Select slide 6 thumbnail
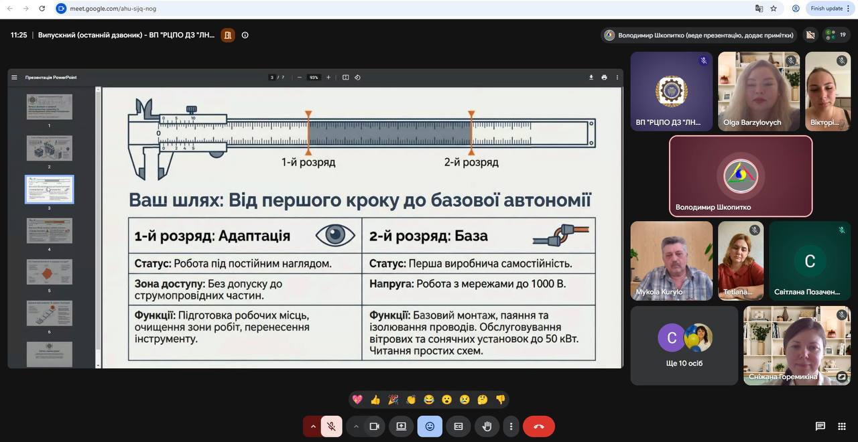This screenshot has width=858, height=442. (50, 313)
